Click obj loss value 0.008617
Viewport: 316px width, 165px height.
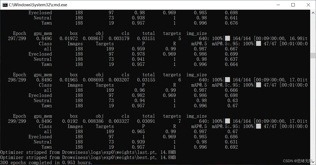coord(93,38)
